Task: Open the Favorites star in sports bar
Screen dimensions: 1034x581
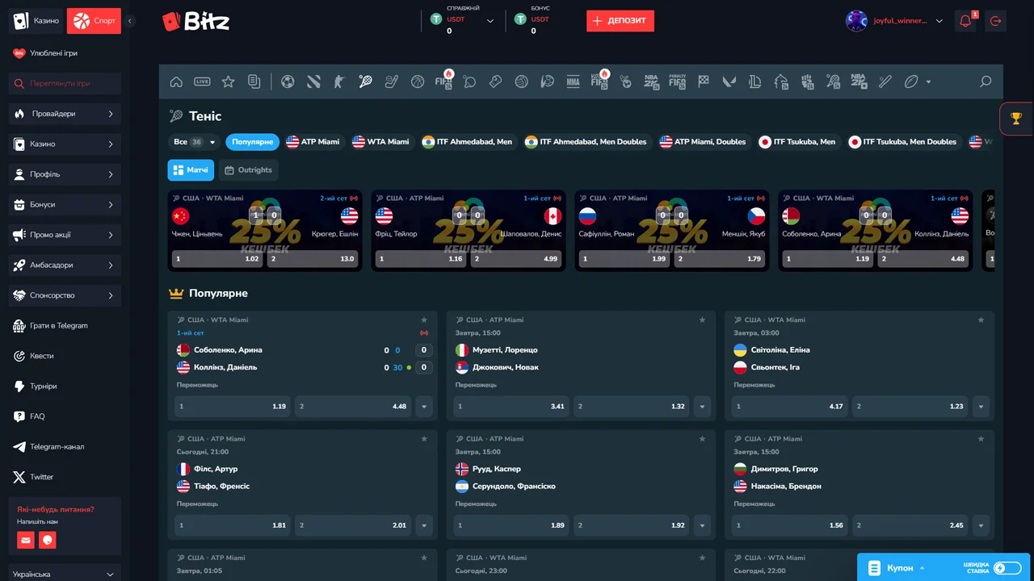Action: 228,82
